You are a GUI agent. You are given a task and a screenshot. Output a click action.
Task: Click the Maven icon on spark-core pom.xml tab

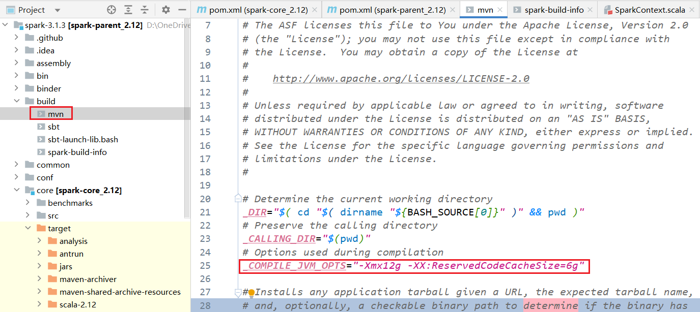point(202,10)
